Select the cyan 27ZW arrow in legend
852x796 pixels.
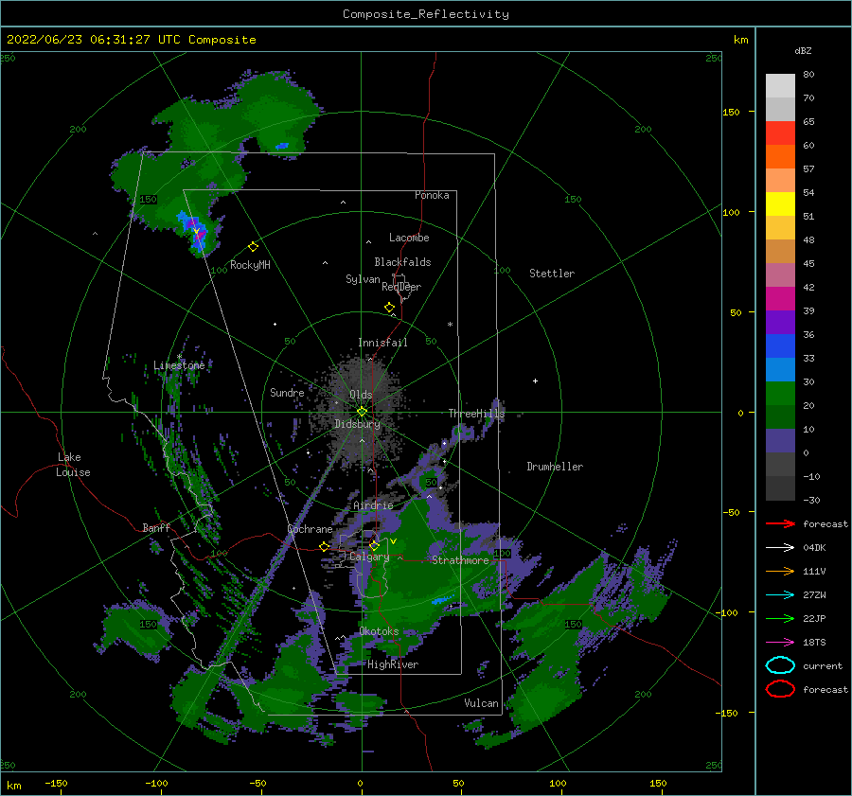pyautogui.click(x=780, y=595)
